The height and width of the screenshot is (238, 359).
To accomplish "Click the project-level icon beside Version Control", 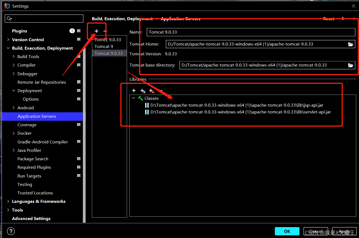I will tap(79, 40).
